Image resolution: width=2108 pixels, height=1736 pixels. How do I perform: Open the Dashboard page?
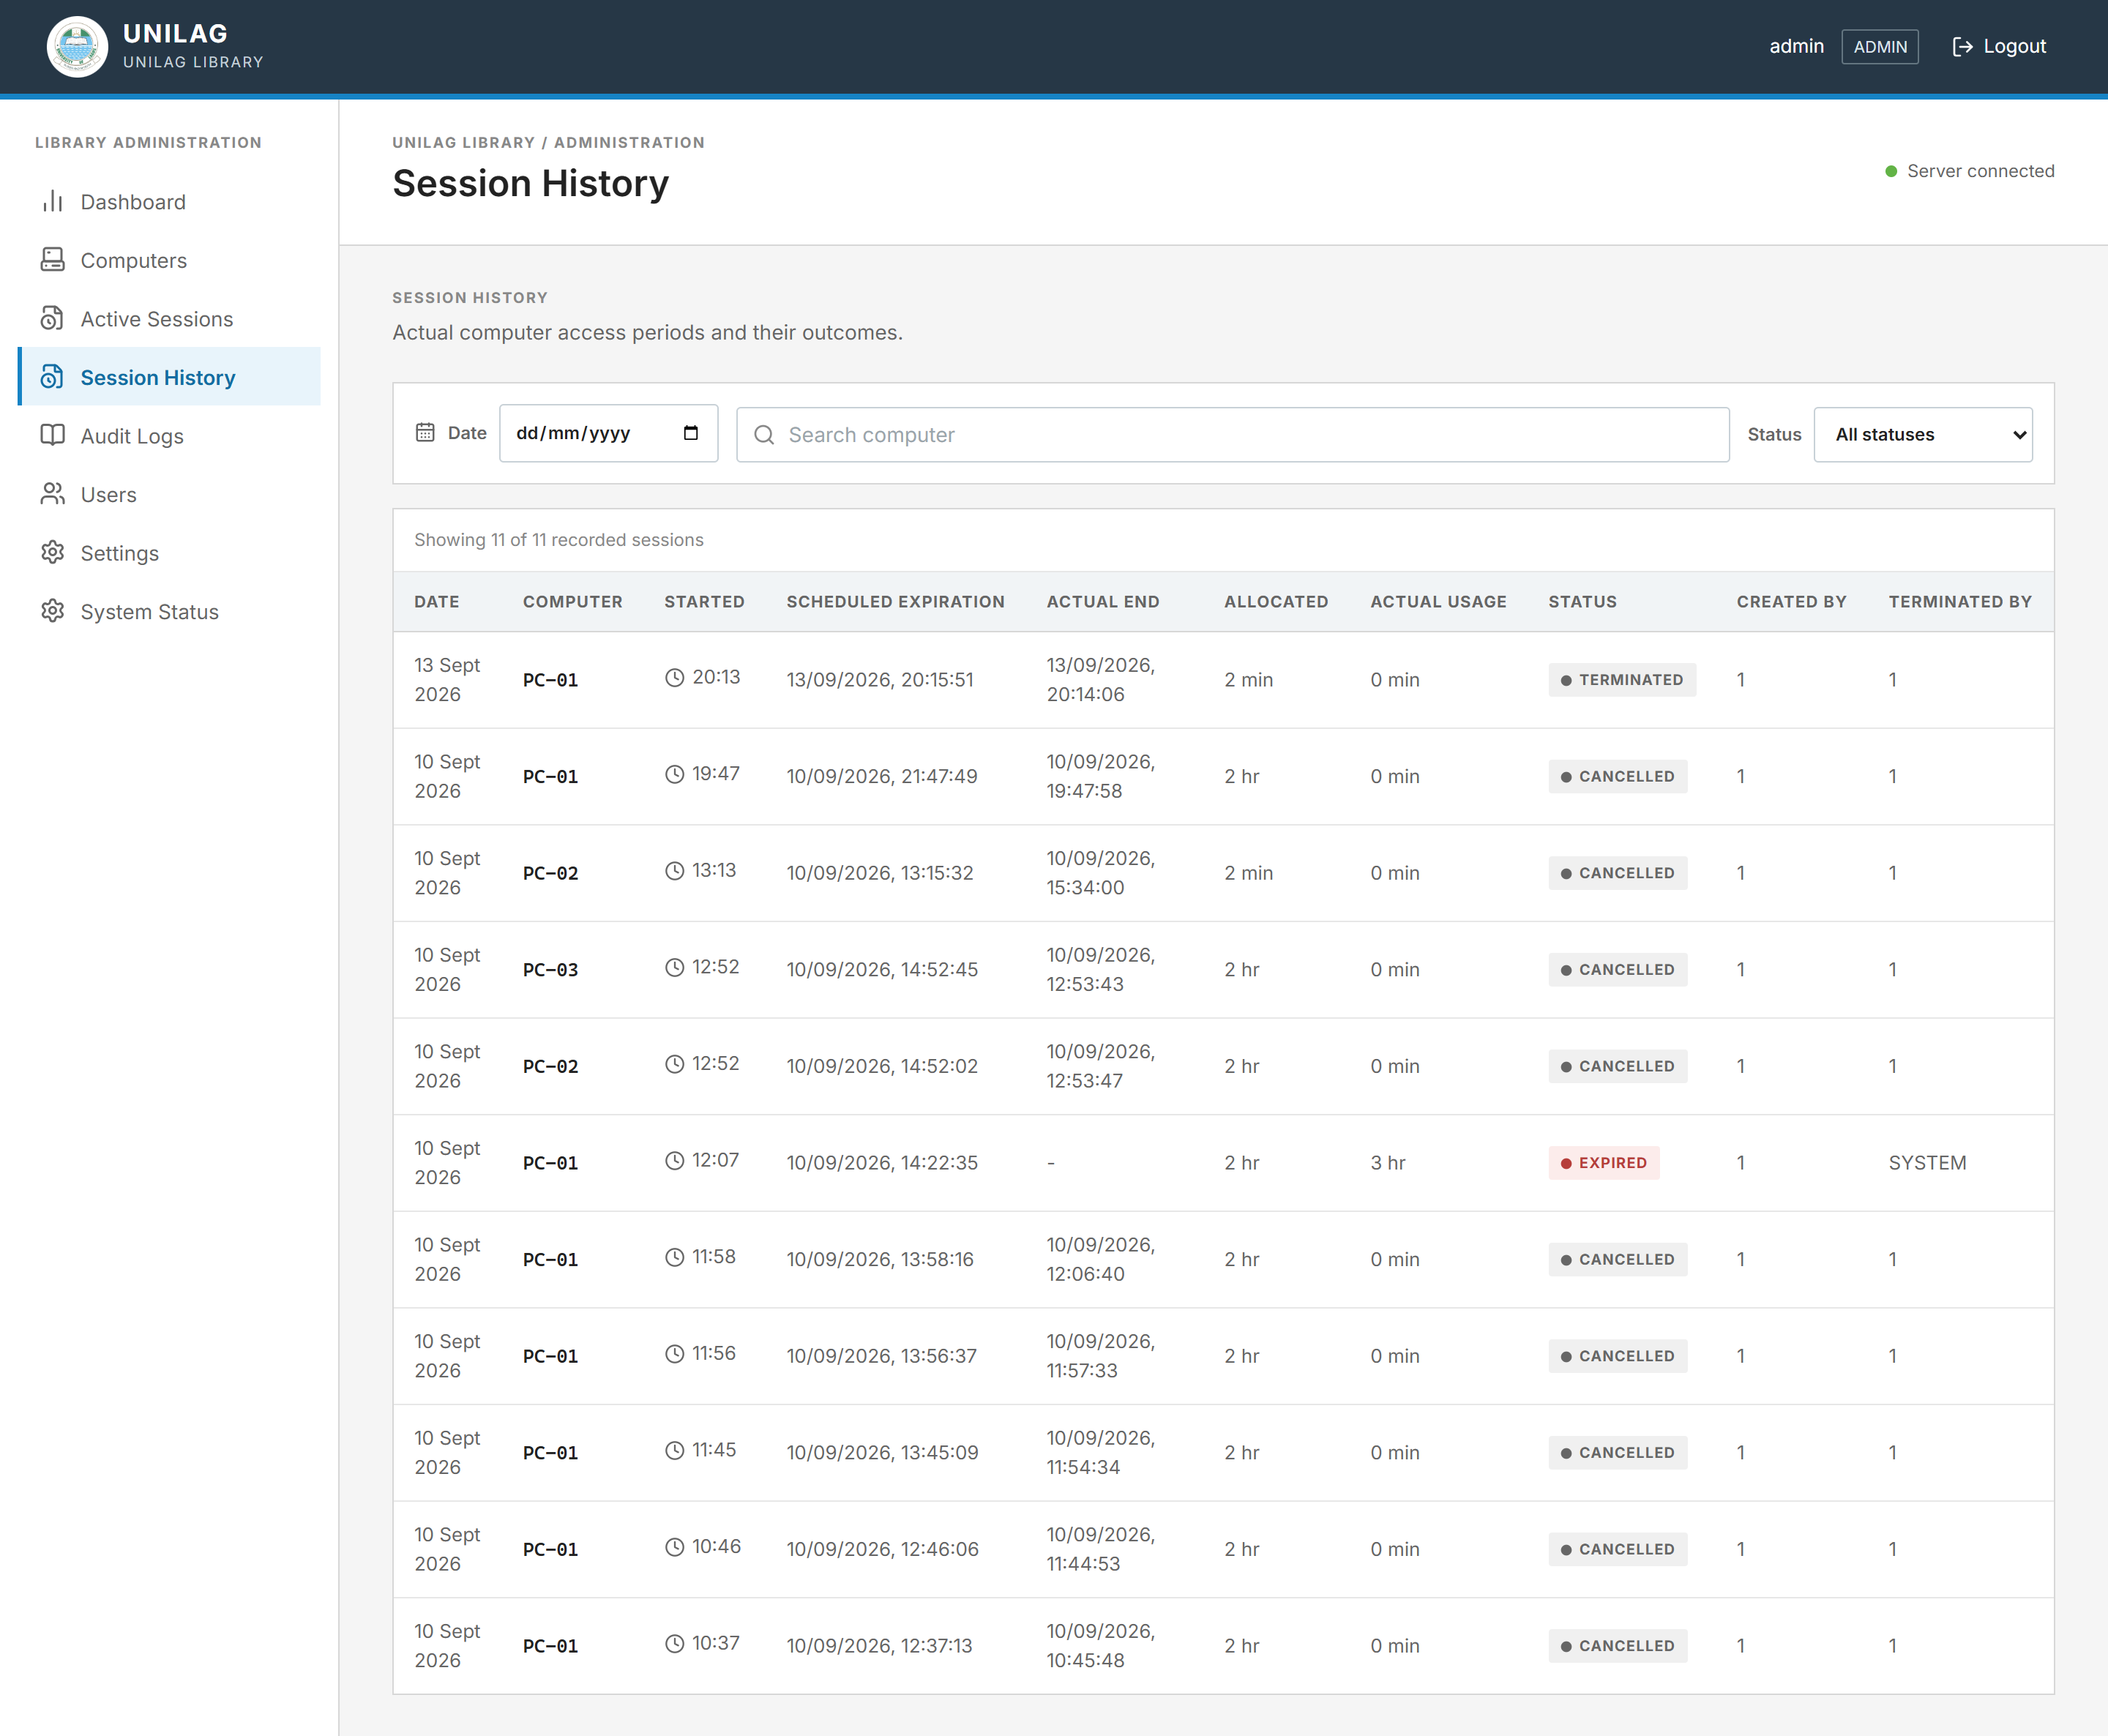pos(169,202)
